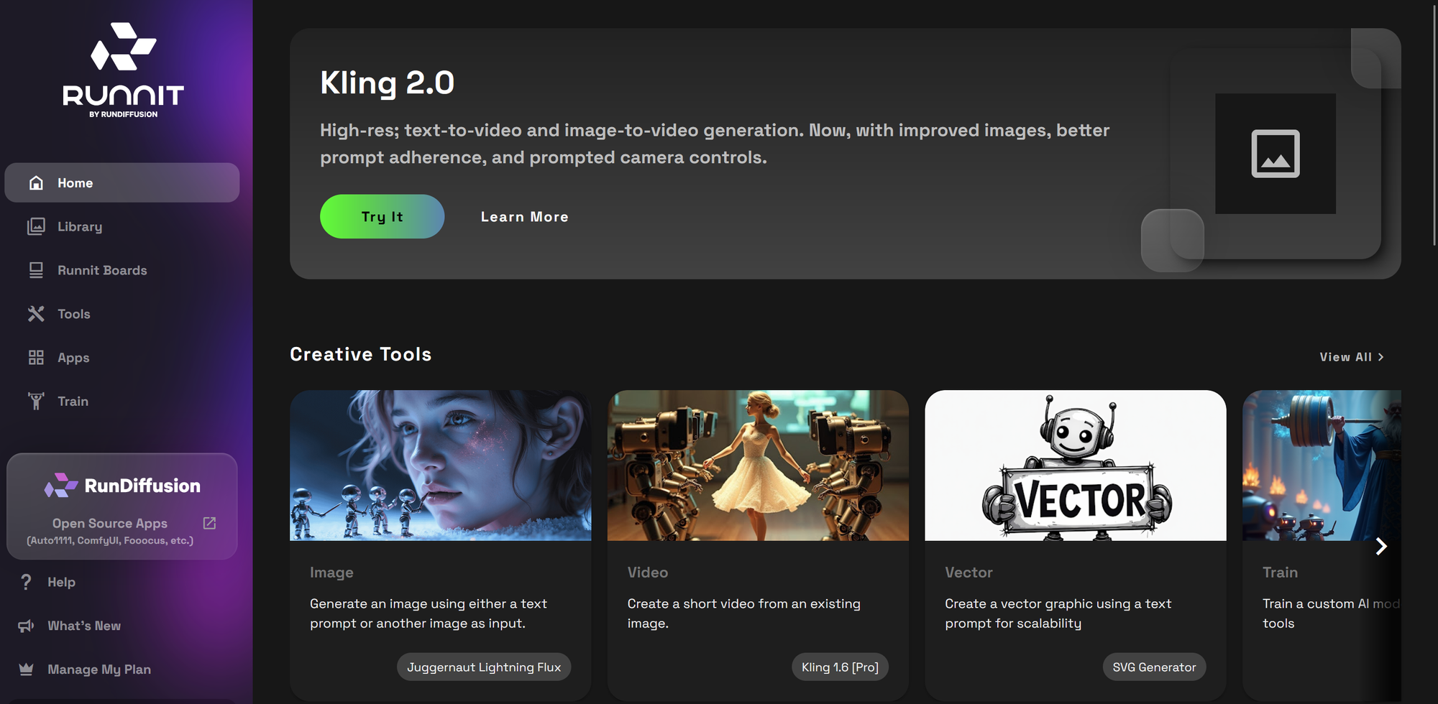Open the Image tool card thumbnail

click(440, 466)
